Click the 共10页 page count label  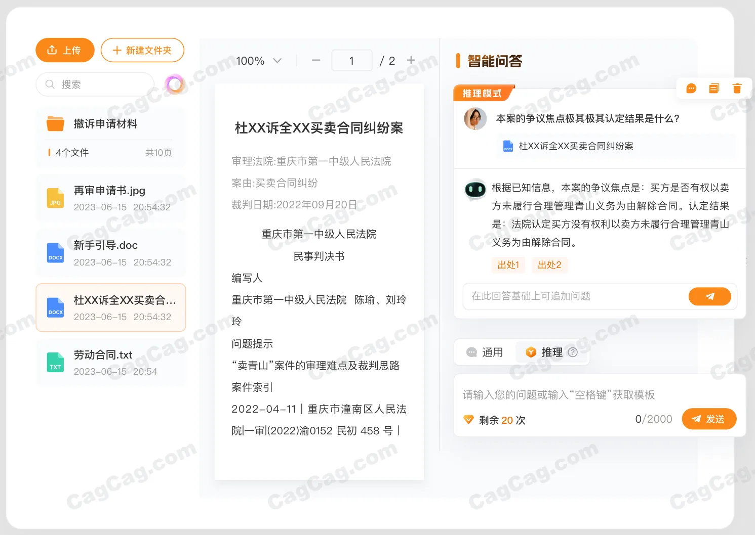click(158, 153)
